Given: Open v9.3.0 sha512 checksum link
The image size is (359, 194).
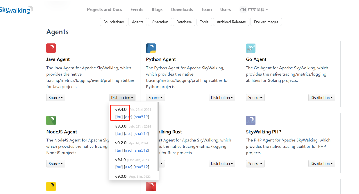Looking at the screenshot, I should point(141,134).
